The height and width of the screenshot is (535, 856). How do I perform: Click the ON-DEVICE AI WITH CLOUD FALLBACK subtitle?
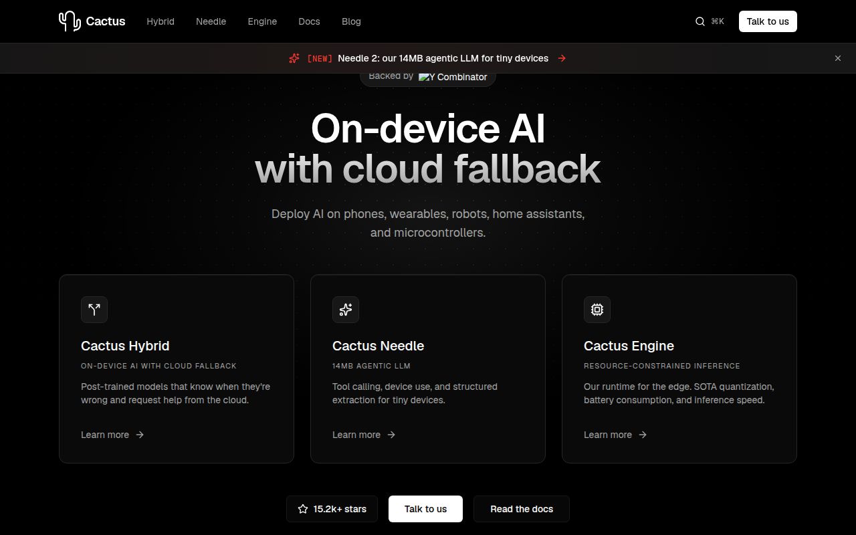tap(158, 366)
